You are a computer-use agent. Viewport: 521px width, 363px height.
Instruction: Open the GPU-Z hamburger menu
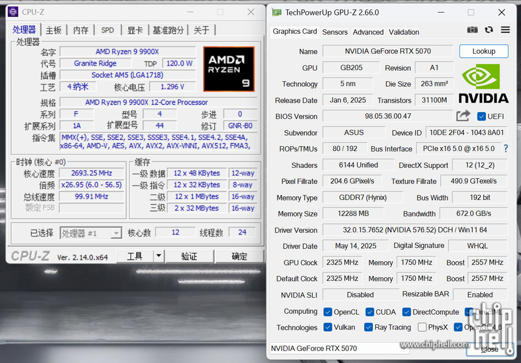coord(506,30)
